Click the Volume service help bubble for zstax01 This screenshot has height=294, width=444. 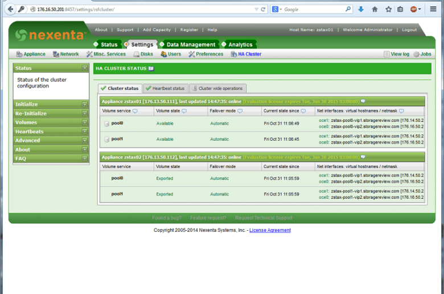click(x=135, y=111)
